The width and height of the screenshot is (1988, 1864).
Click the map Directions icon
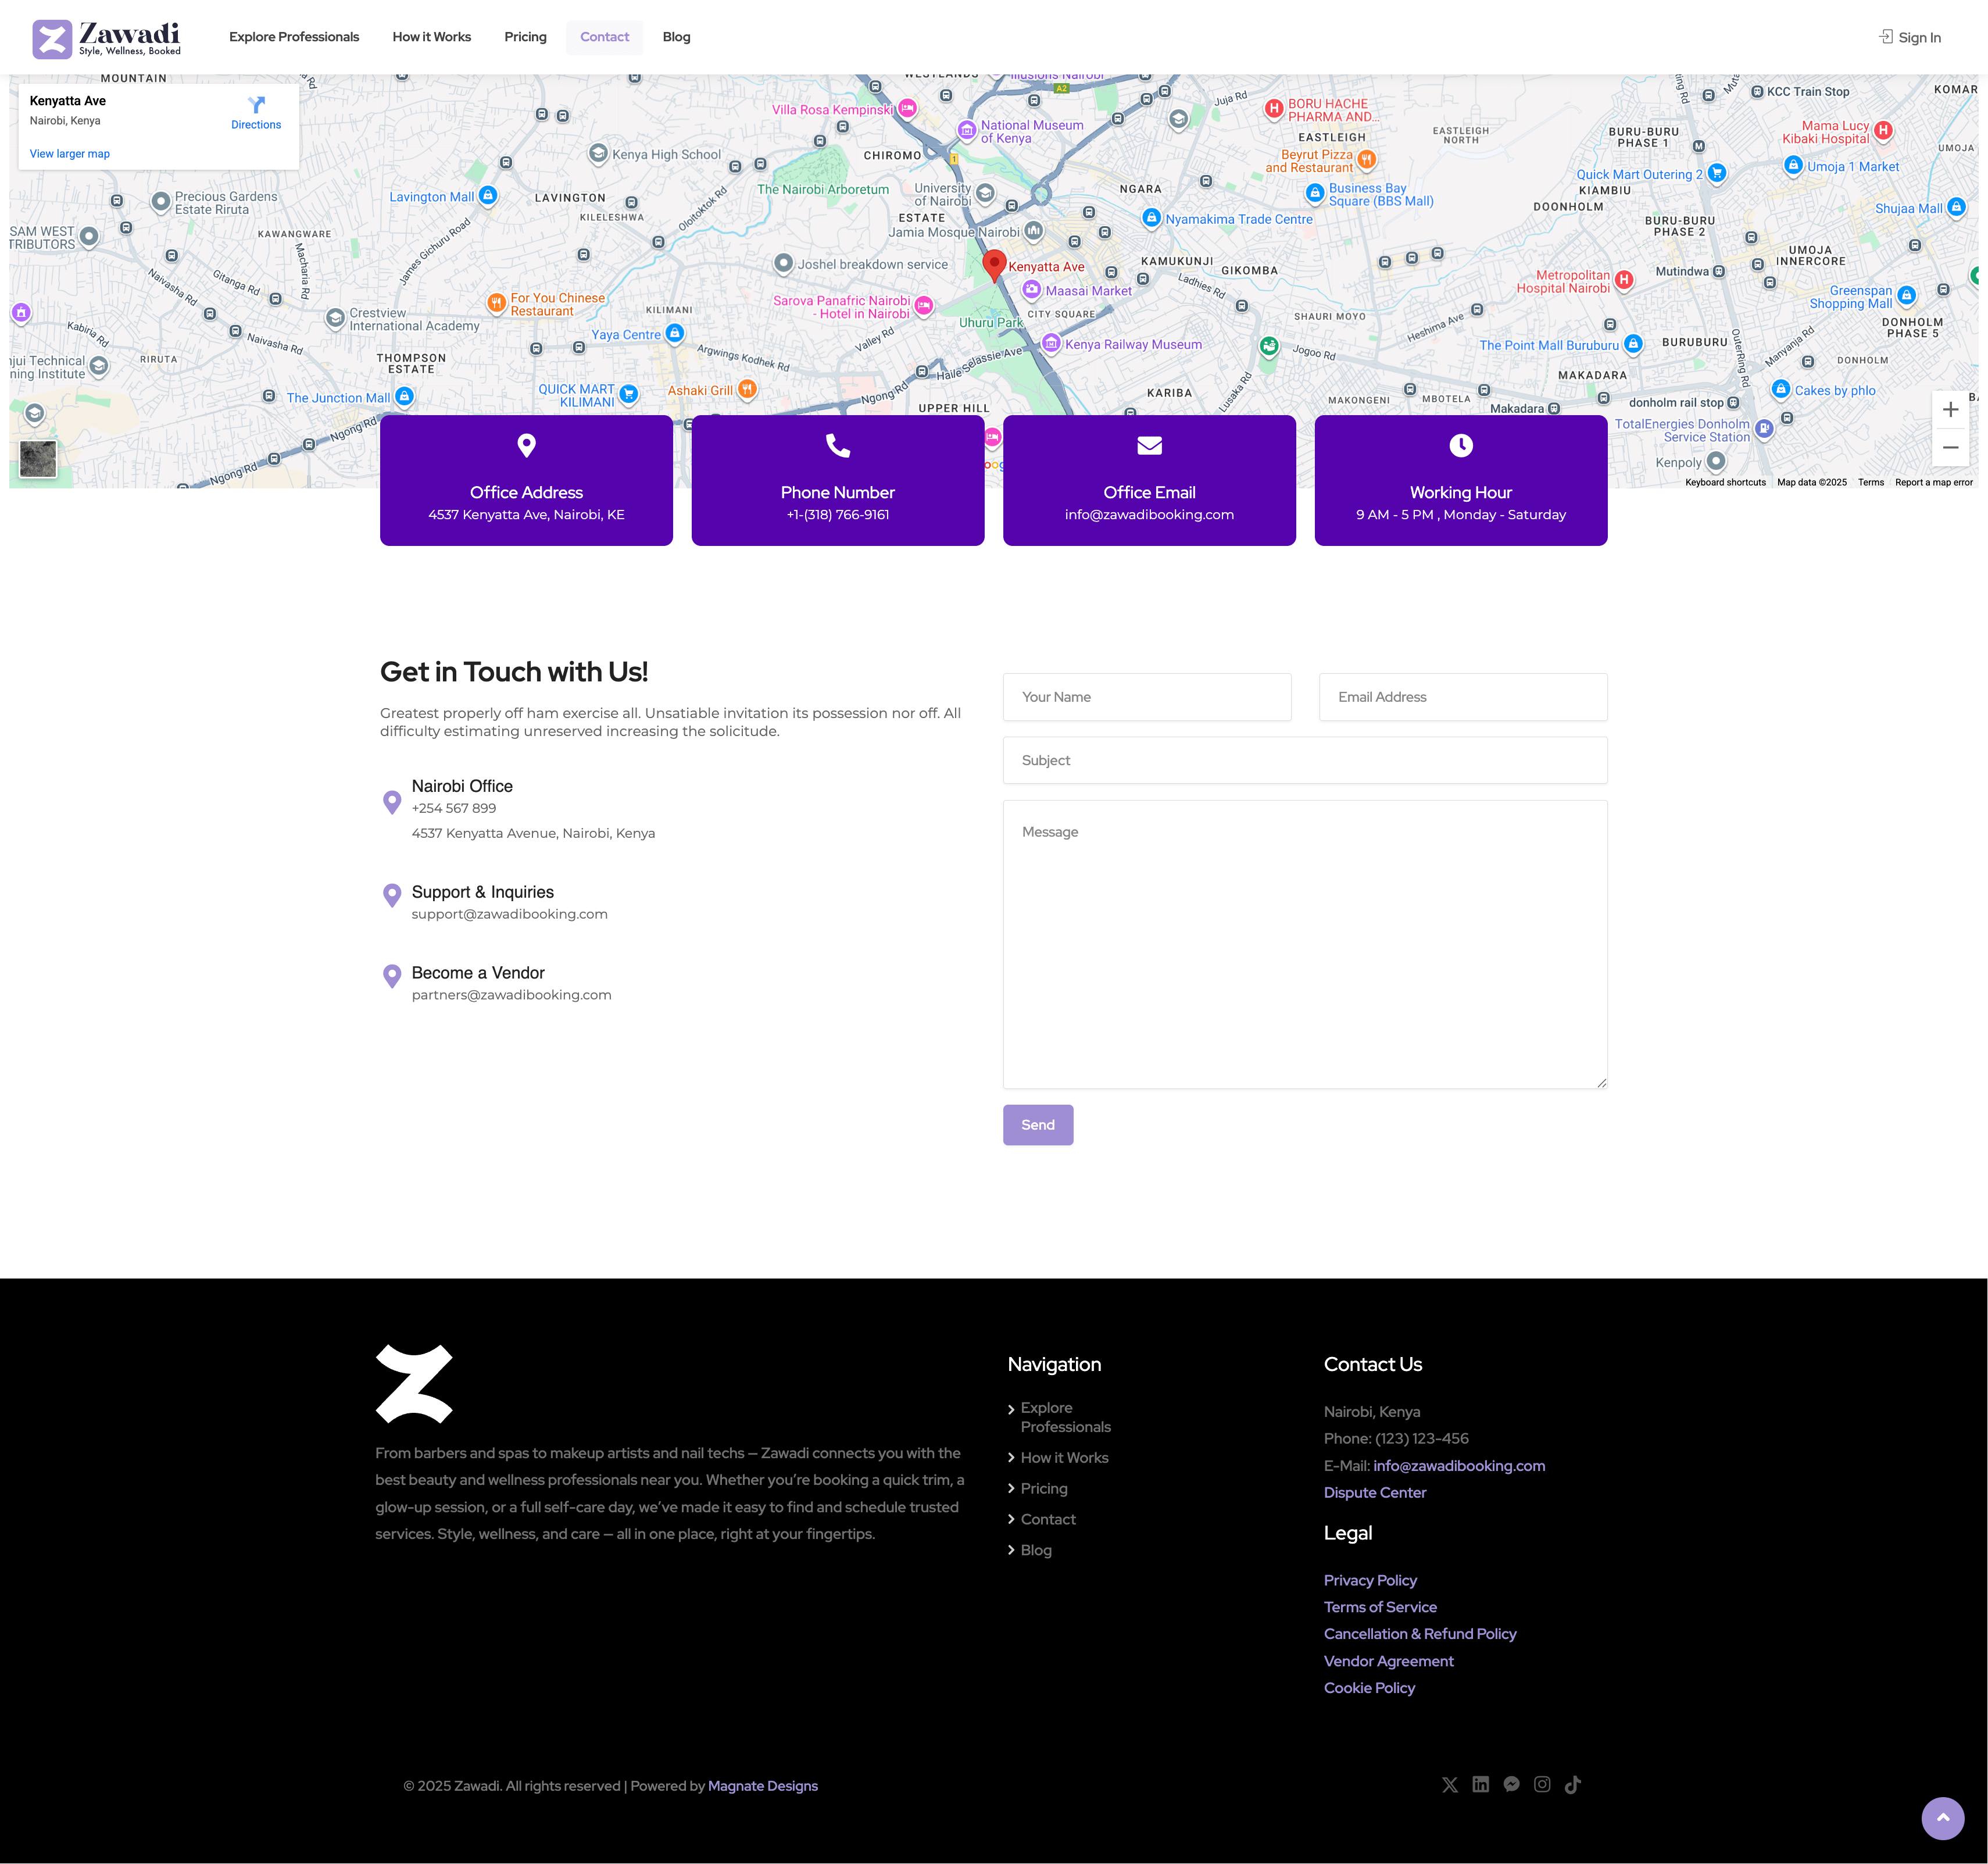[256, 106]
